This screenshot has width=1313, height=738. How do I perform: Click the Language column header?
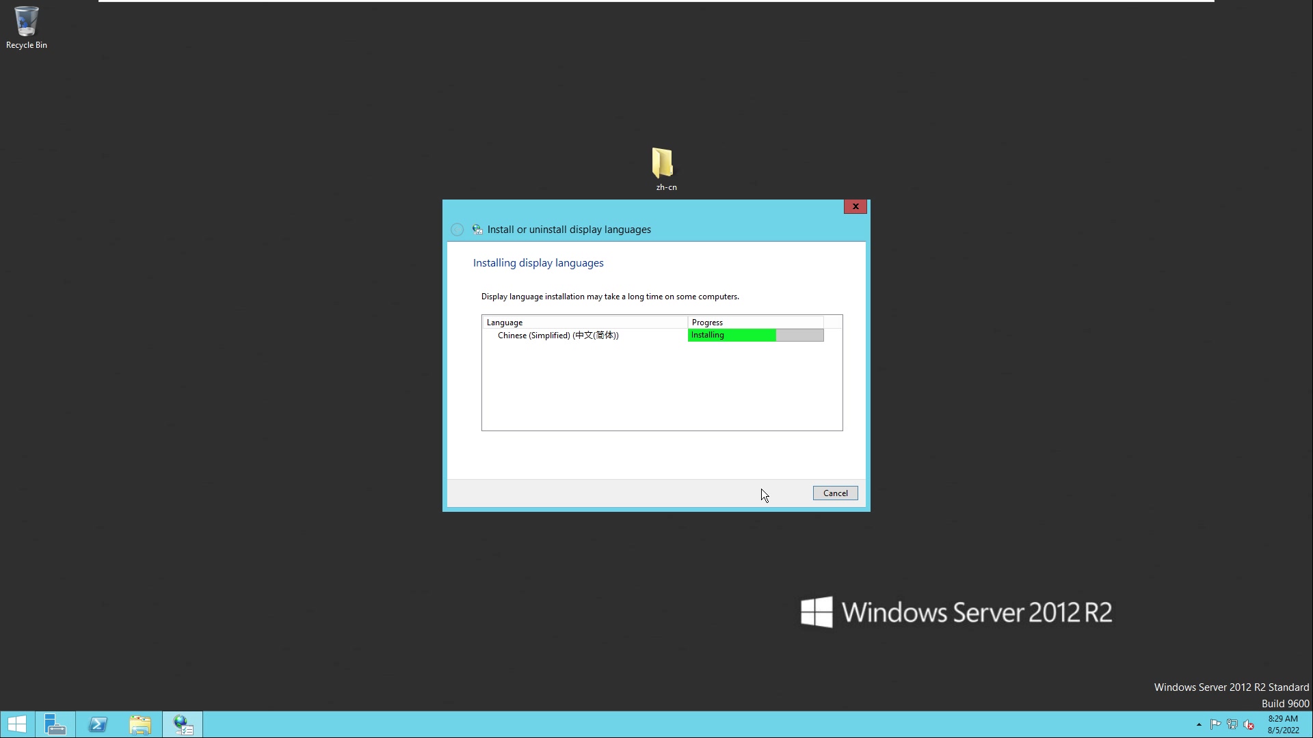[x=585, y=323]
